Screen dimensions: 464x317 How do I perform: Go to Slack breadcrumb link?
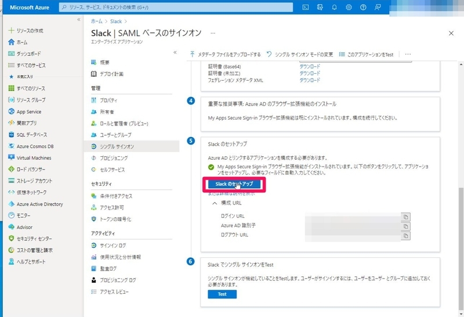coord(116,21)
